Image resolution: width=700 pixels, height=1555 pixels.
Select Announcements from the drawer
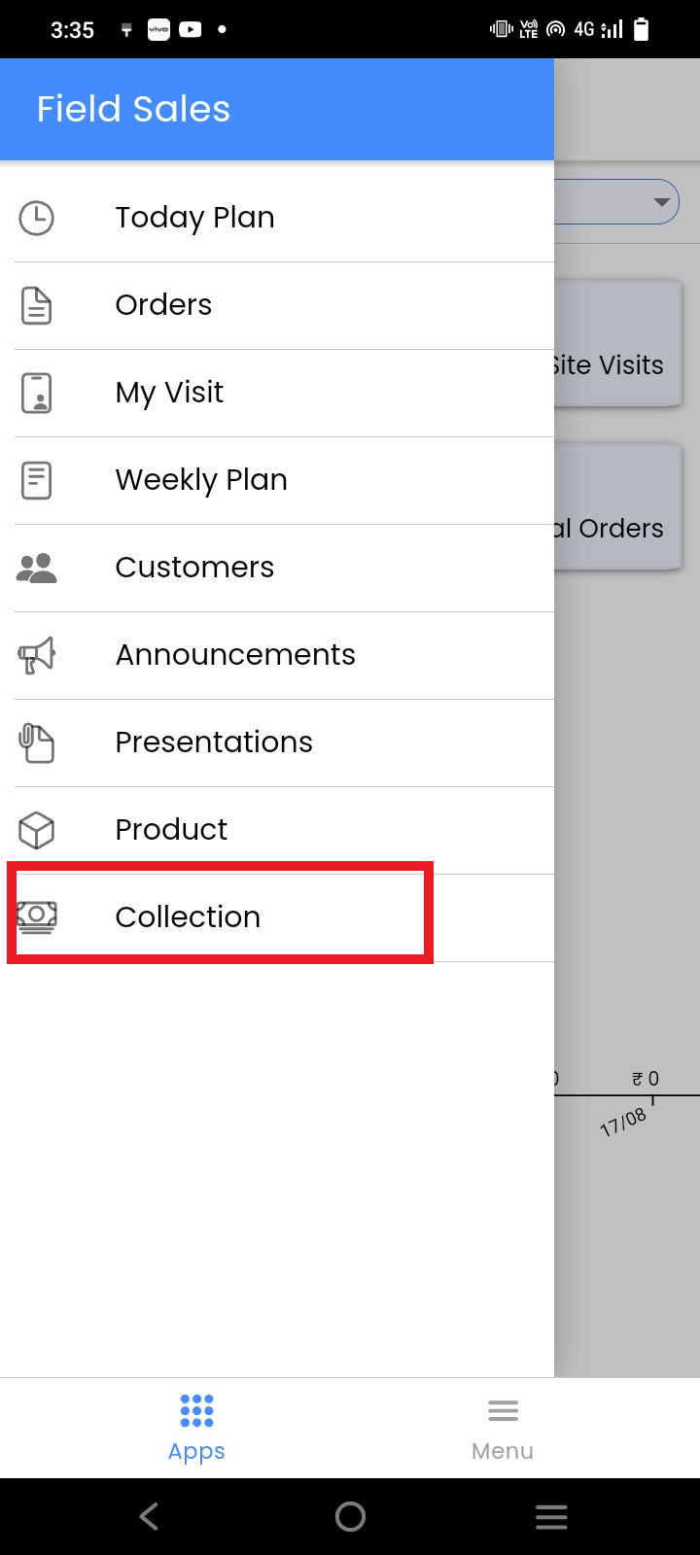pos(235,655)
